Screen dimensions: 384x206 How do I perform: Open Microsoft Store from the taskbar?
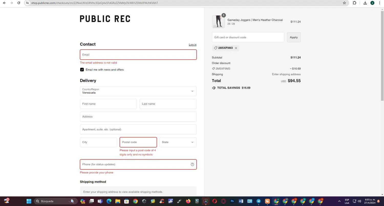126,201
